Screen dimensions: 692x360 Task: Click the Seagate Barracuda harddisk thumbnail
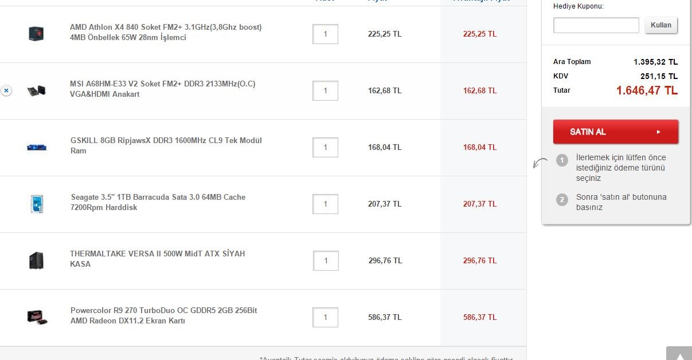tap(37, 204)
